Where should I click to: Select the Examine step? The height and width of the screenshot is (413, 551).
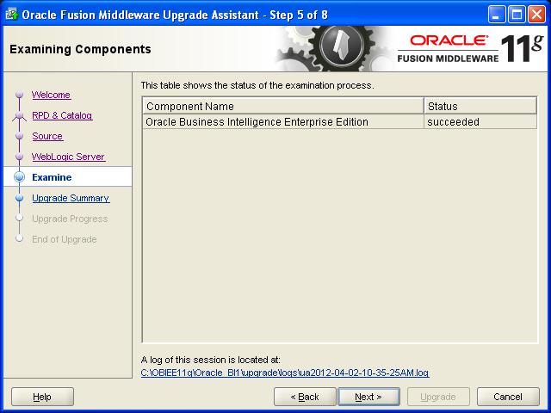point(52,177)
